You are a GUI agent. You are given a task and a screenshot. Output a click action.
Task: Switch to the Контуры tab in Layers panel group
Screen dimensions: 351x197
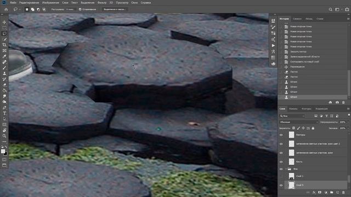click(307, 109)
